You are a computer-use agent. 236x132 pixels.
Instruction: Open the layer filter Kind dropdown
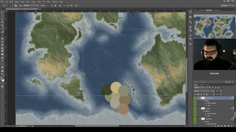[199, 87]
